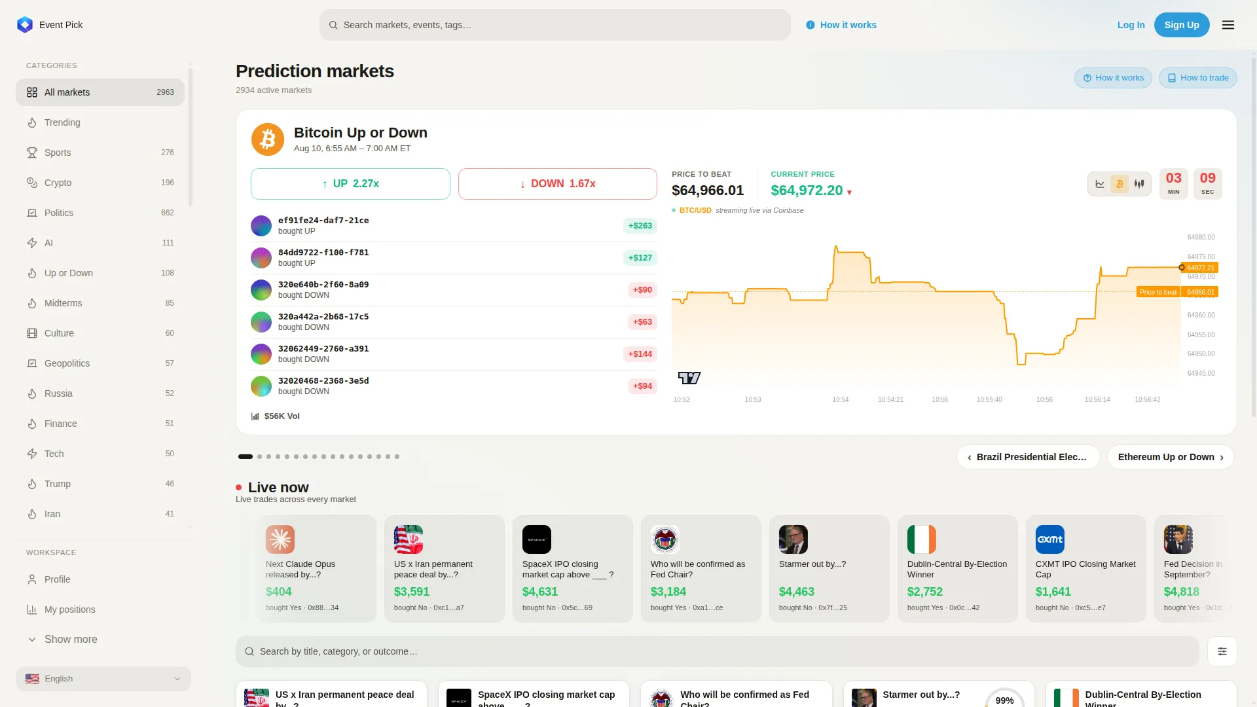1257x707 pixels.
Task: Go to previous market Brazil Presidential Elec…
Action: tap(1028, 457)
